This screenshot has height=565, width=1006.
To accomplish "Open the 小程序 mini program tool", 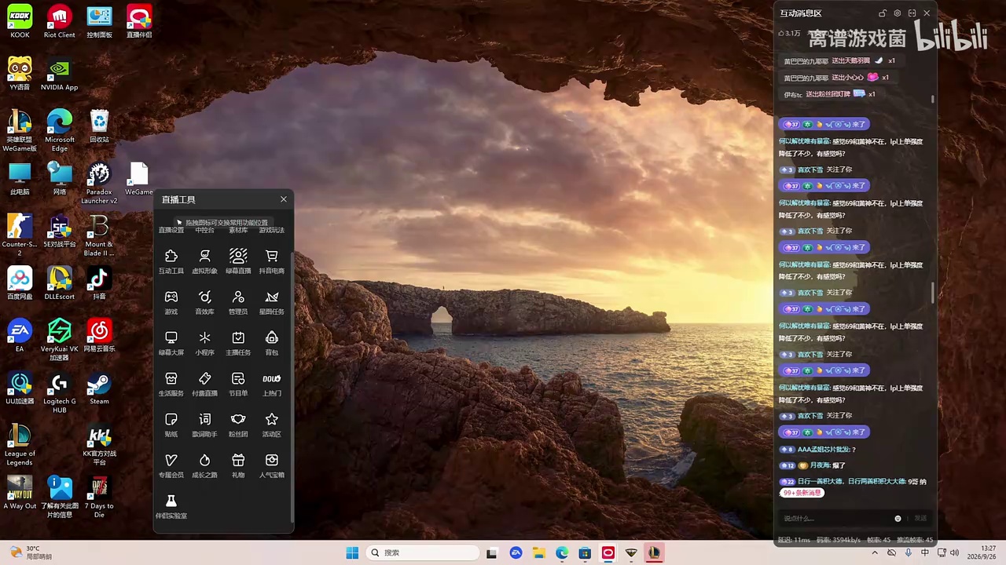I will coord(204,343).
